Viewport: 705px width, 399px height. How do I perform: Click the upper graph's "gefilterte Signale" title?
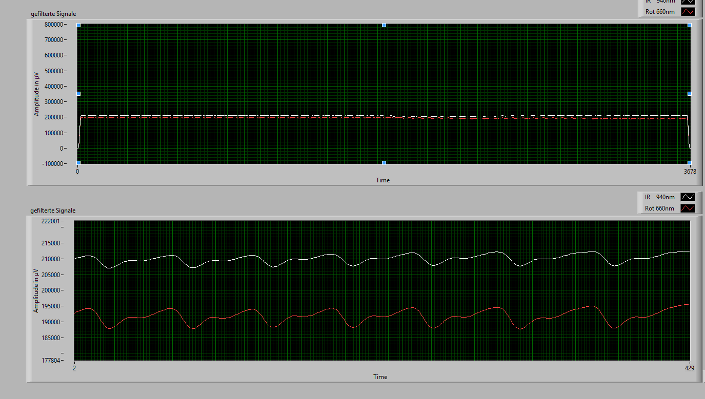coord(53,14)
